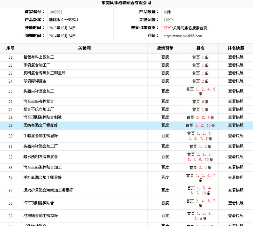Open 查看快照 for 手机套贴合加工哪里好
The image size is (253, 226).
pyautogui.click(x=236, y=177)
